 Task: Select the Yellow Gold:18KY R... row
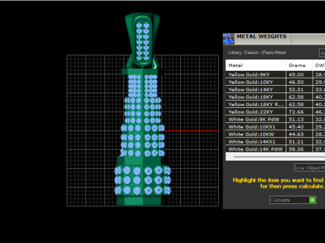point(275,104)
